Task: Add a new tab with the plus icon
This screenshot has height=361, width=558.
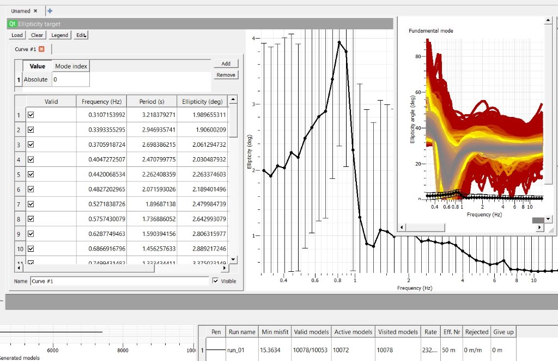Action: click(50, 11)
